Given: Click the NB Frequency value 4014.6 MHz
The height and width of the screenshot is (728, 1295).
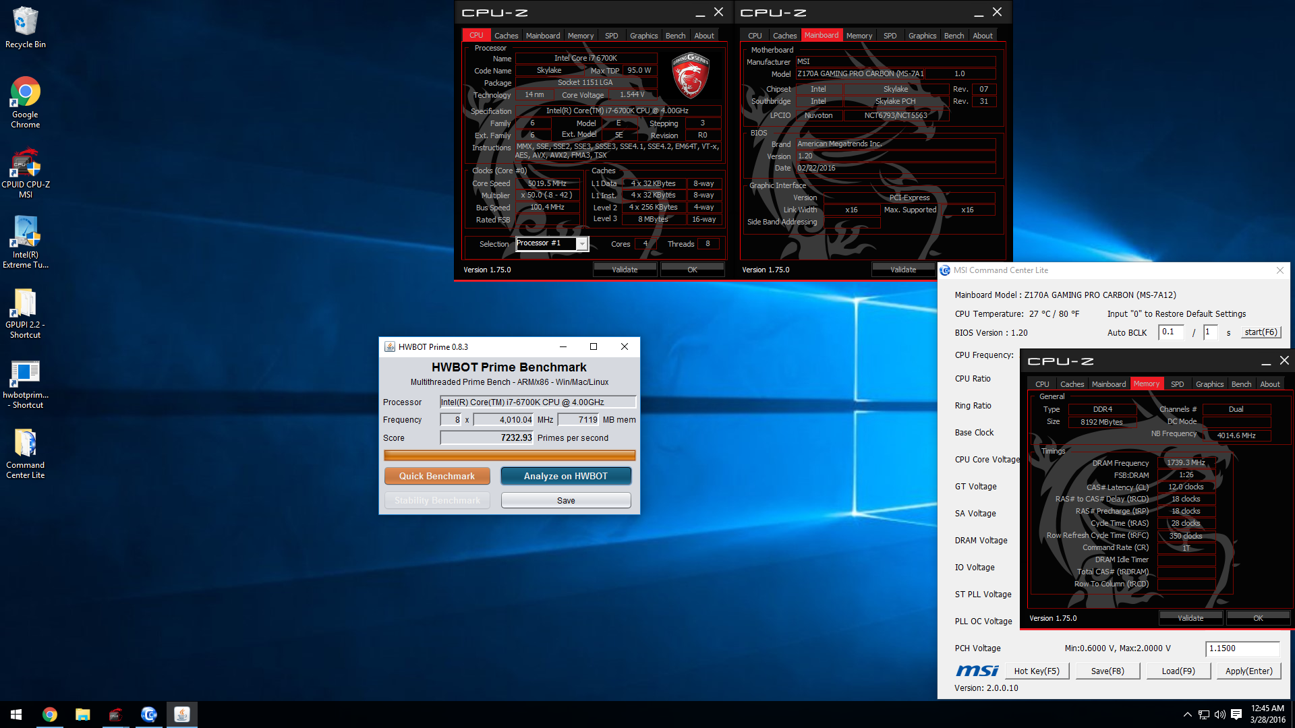Looking at the screenshot, I should 1236,435.
